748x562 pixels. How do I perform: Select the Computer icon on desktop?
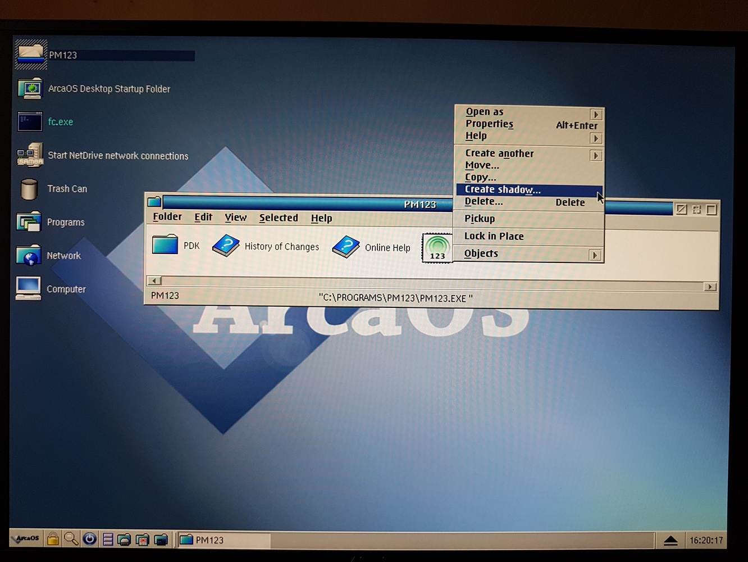[29, 288]
